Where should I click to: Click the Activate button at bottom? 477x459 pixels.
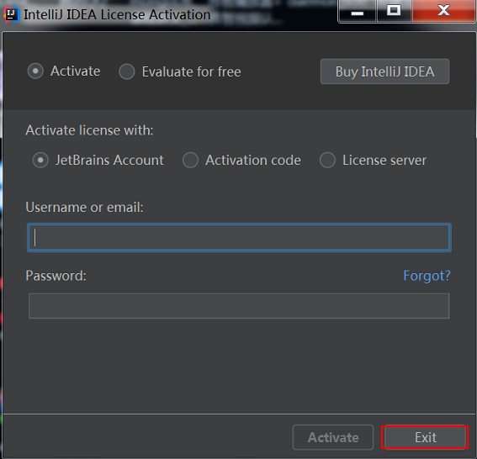point(333,437)
